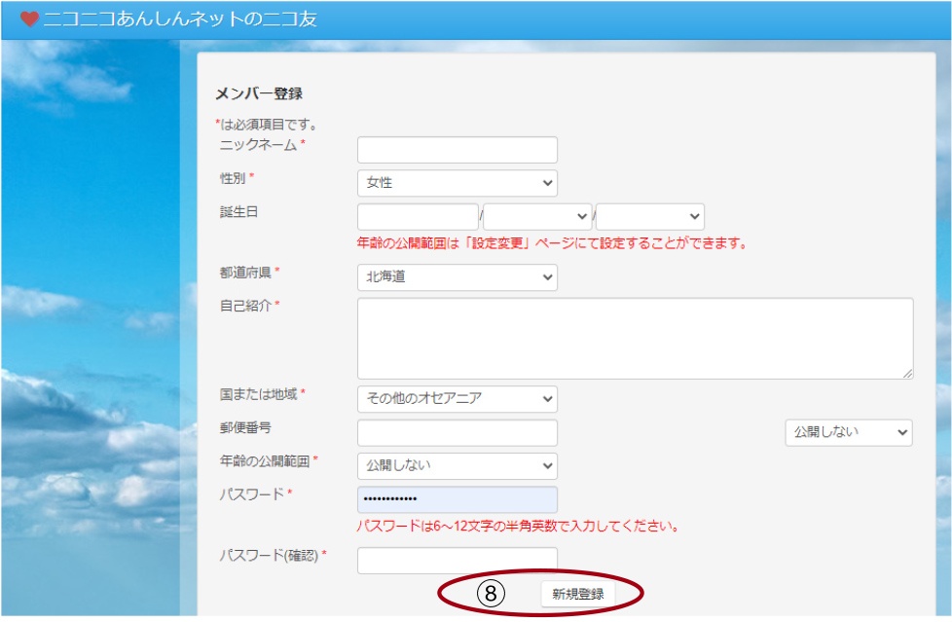The height and width of the screenshot is (622, 952).
Task: Click the heart logo in the header
Action: [29, 19]
